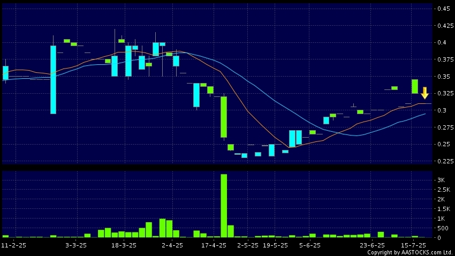Select the 17-4-25 date label
Viewport: 455px width, 256px height.
[x=214, y=245]
